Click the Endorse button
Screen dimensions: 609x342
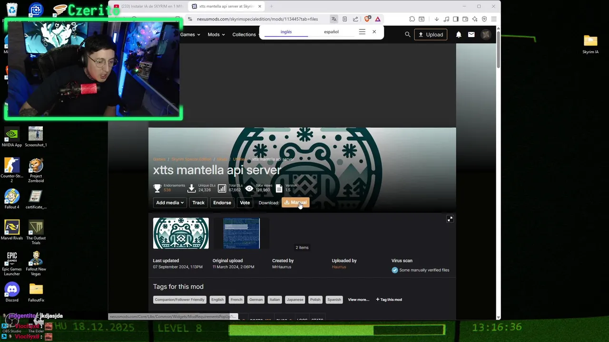click(x=222, y=203)
